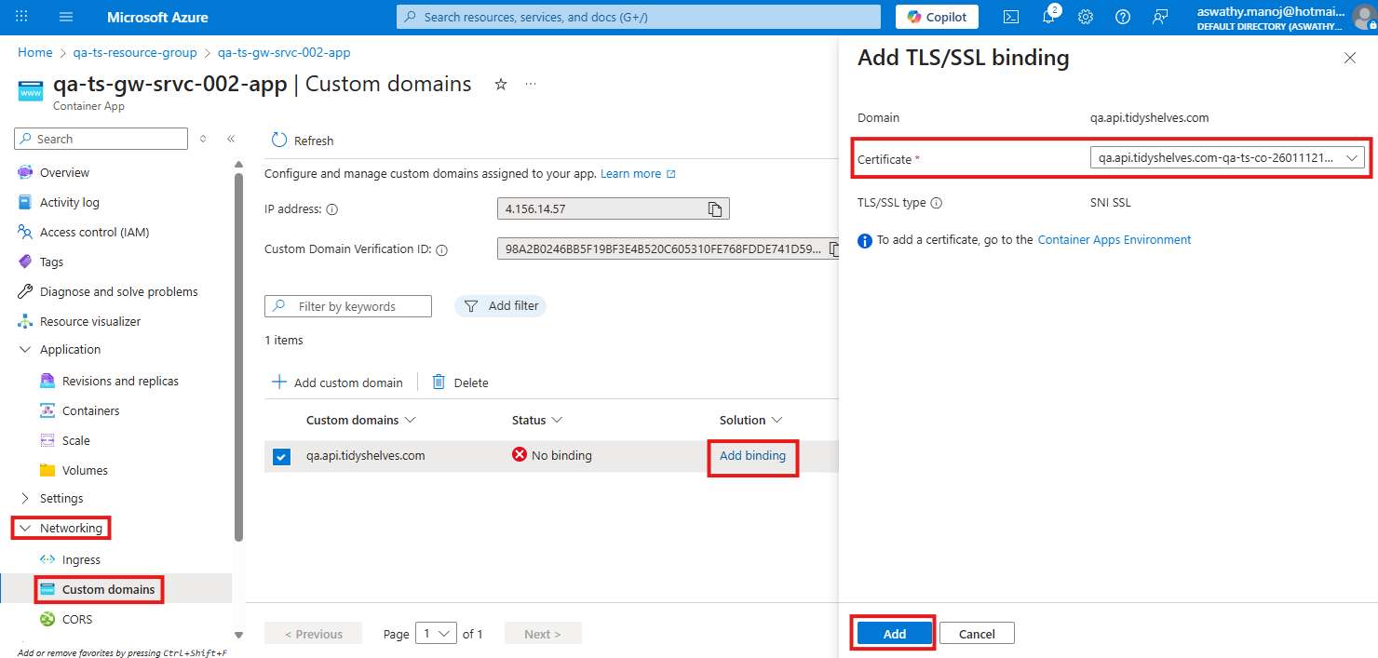Open Cloud Shell from the top bar
This screenshot has width=1378, height=658.
coord(1011,17)
